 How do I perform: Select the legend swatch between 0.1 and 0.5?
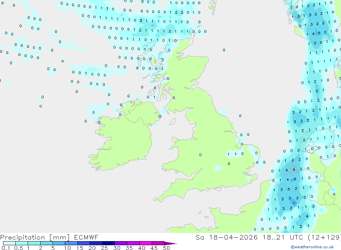9,243
